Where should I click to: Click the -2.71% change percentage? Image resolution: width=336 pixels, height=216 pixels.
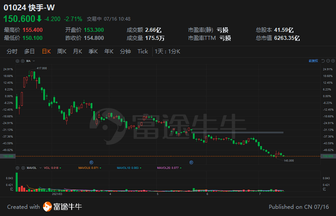pos(73,19)
